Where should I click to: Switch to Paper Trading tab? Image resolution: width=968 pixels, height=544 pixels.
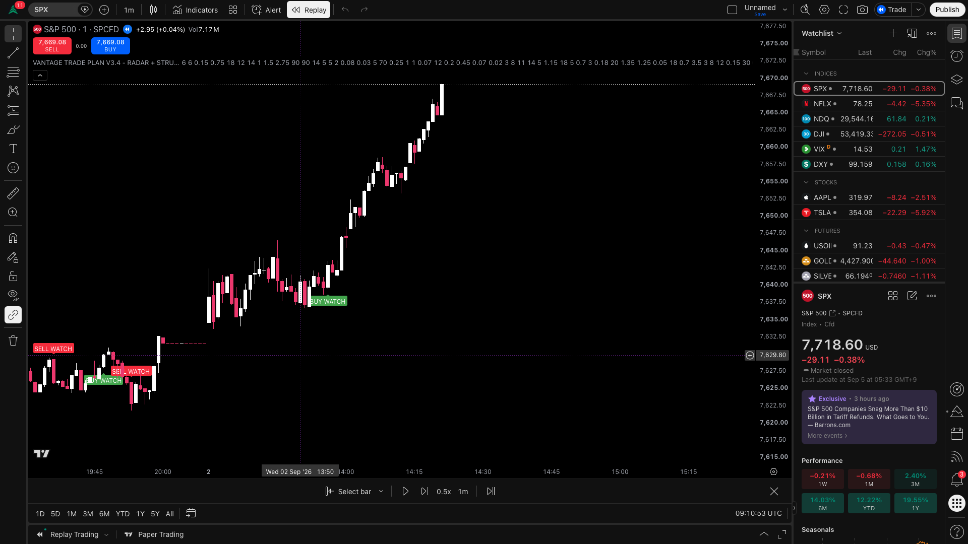click(154, 534)
